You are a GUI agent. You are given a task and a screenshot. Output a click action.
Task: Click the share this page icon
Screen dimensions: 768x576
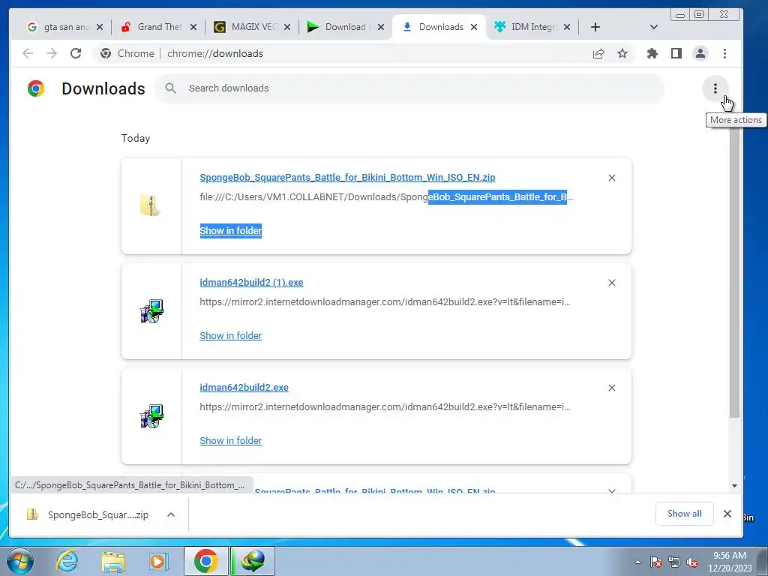pyautogui.click(x=598, y=53)
